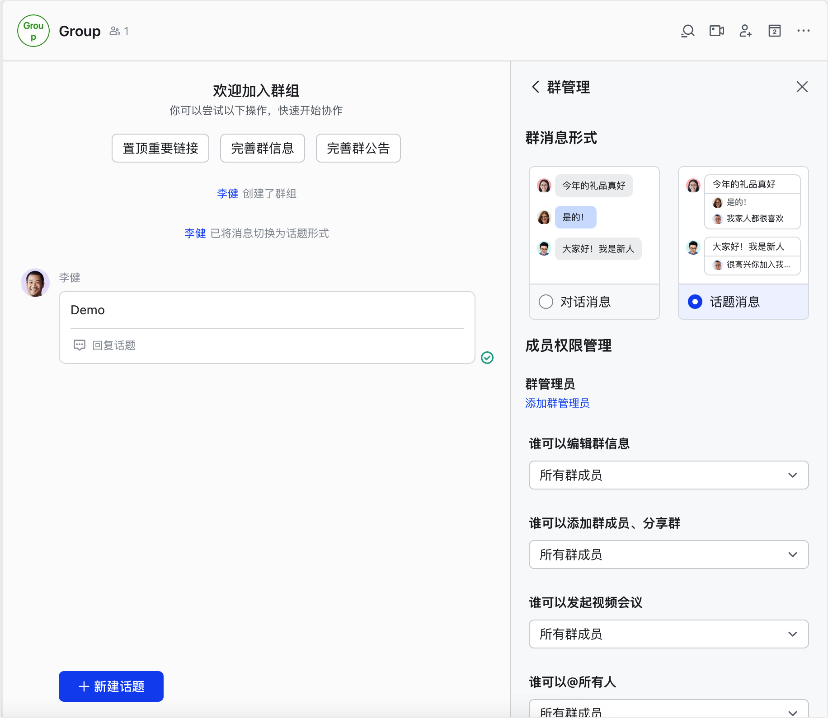The height and width of the screenshot is (718, 828).
Task: Click the 欢迎加入群组 heading
Action: point(256,91)
